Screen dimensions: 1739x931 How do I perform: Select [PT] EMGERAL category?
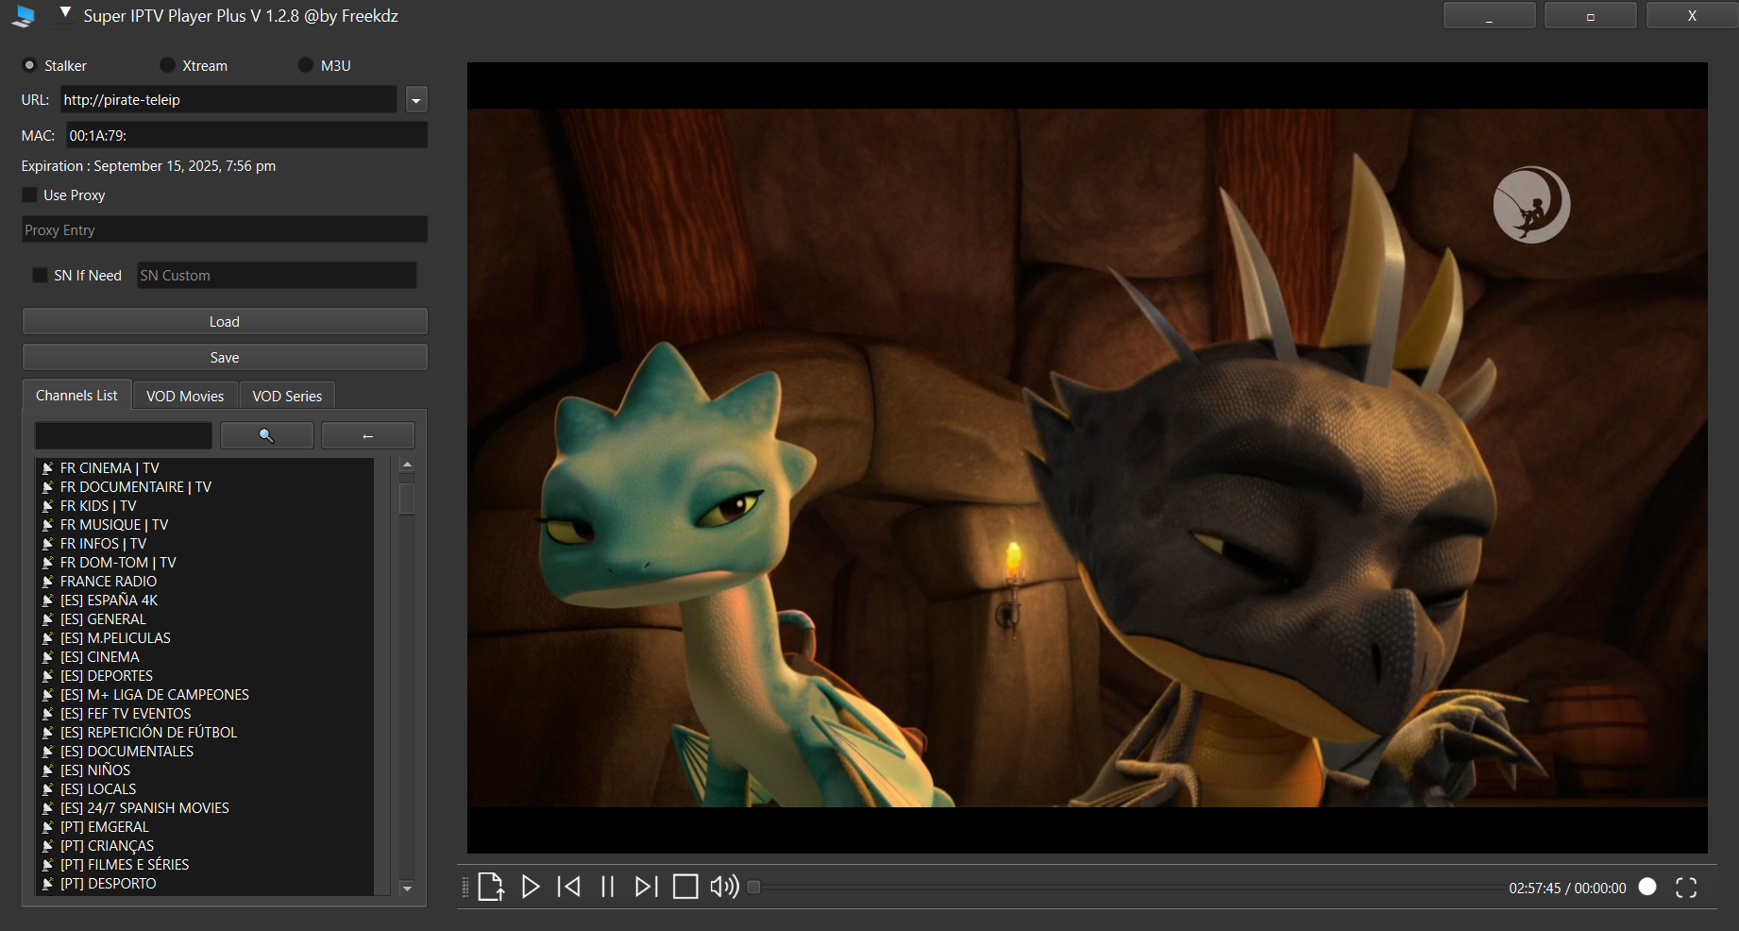[105, 827]
